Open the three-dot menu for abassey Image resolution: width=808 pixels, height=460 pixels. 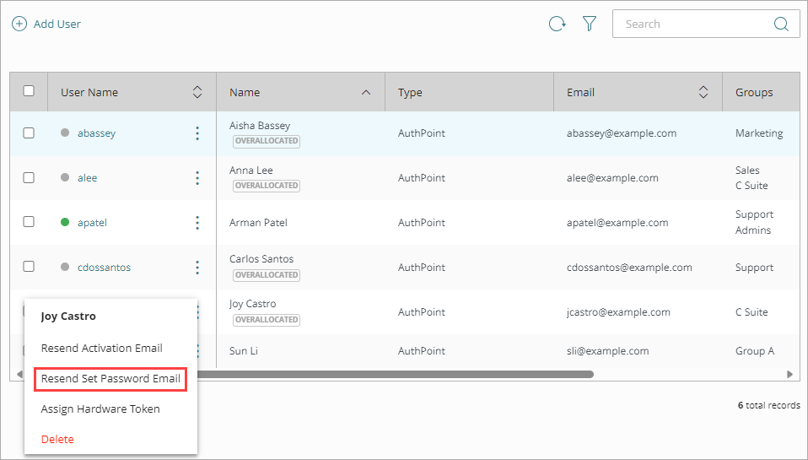point(197,133)
